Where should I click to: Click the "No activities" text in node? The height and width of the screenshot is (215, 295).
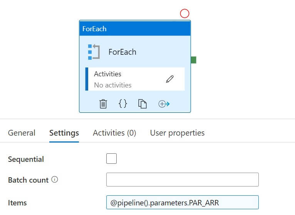pyautogui.click(x=113, y=85)
